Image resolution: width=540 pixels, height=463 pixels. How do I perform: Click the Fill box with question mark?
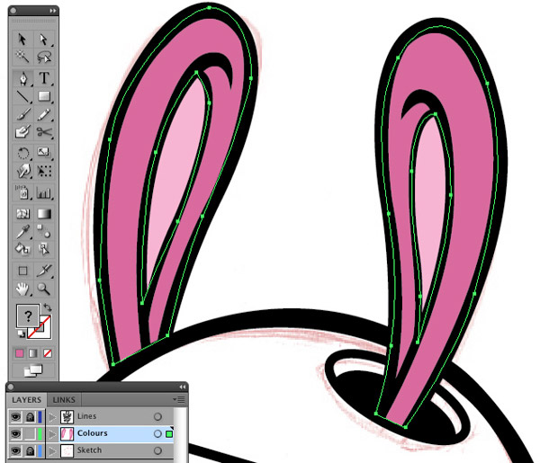pos(28,316)
